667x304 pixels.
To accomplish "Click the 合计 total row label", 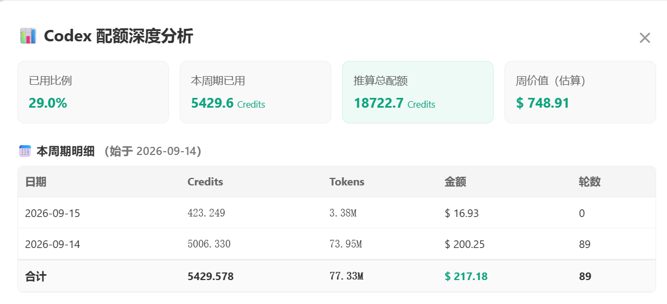I will point(35,276).
